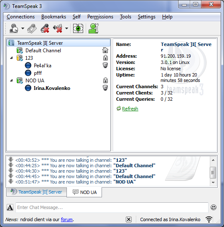Image resolution: width=224 pixels, height=227 pixels.
Task: Maximize the TeamSpeak 3 window
Action: pyautogui.click(x=196, y=5)
